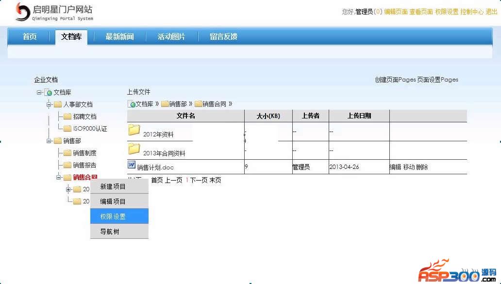Click the breadcrumb 销售部 folder icon
This screenshot has width=501, height=284.
pos(165,104)
